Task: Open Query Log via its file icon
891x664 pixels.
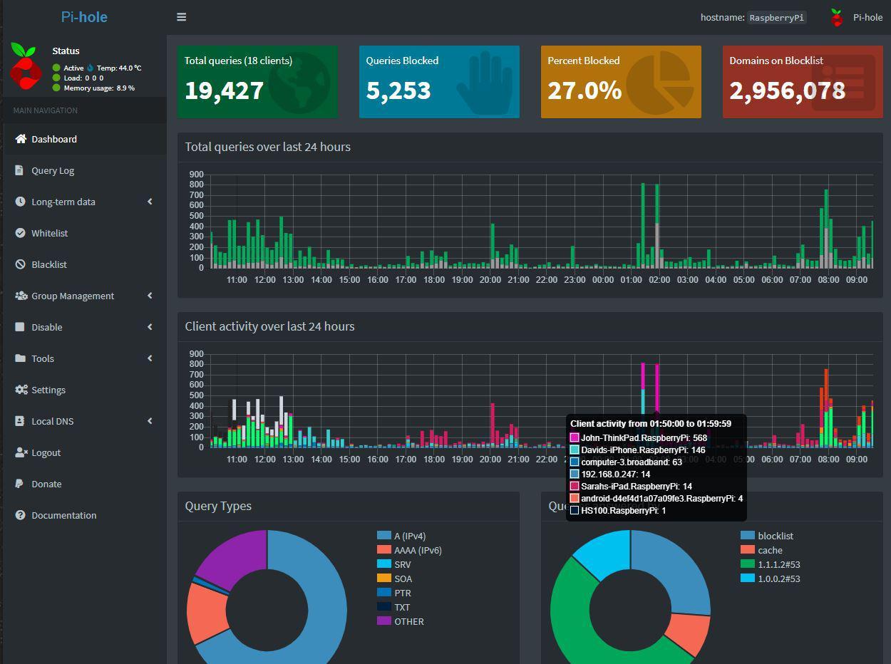Action: point(19,170)
